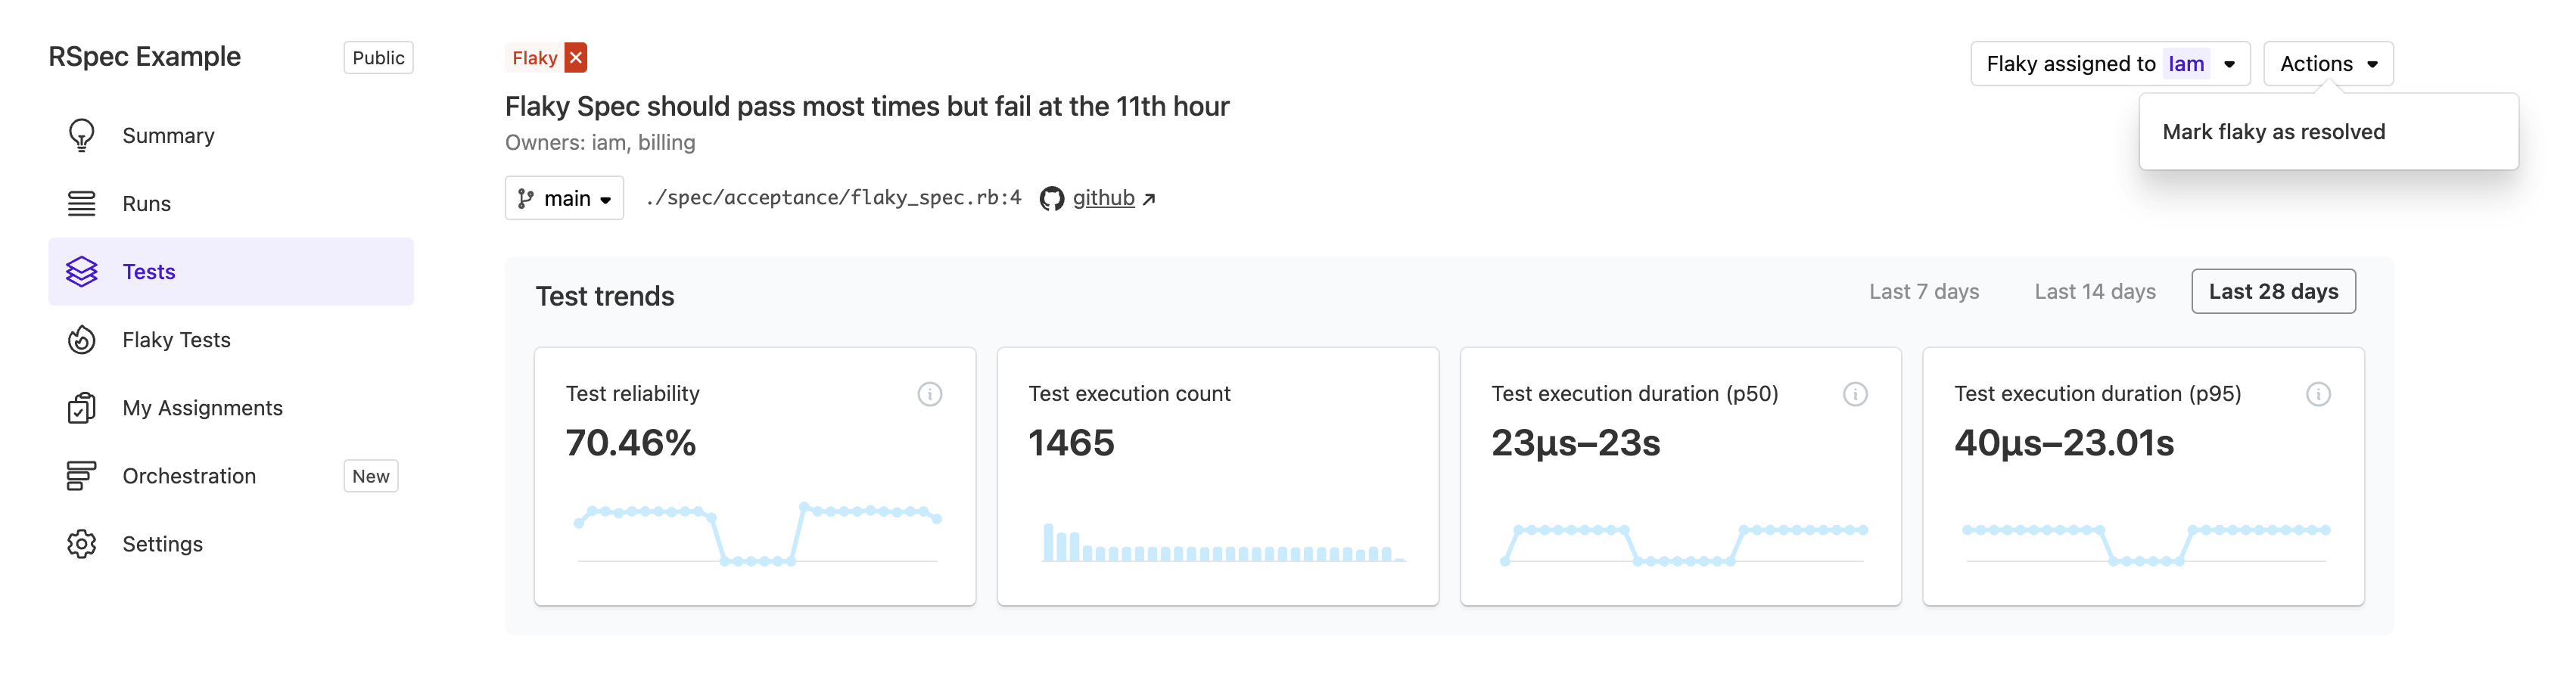Go to the Tests sidebar item
This screenshot has height=699, width=2576.
pos(148,272)
